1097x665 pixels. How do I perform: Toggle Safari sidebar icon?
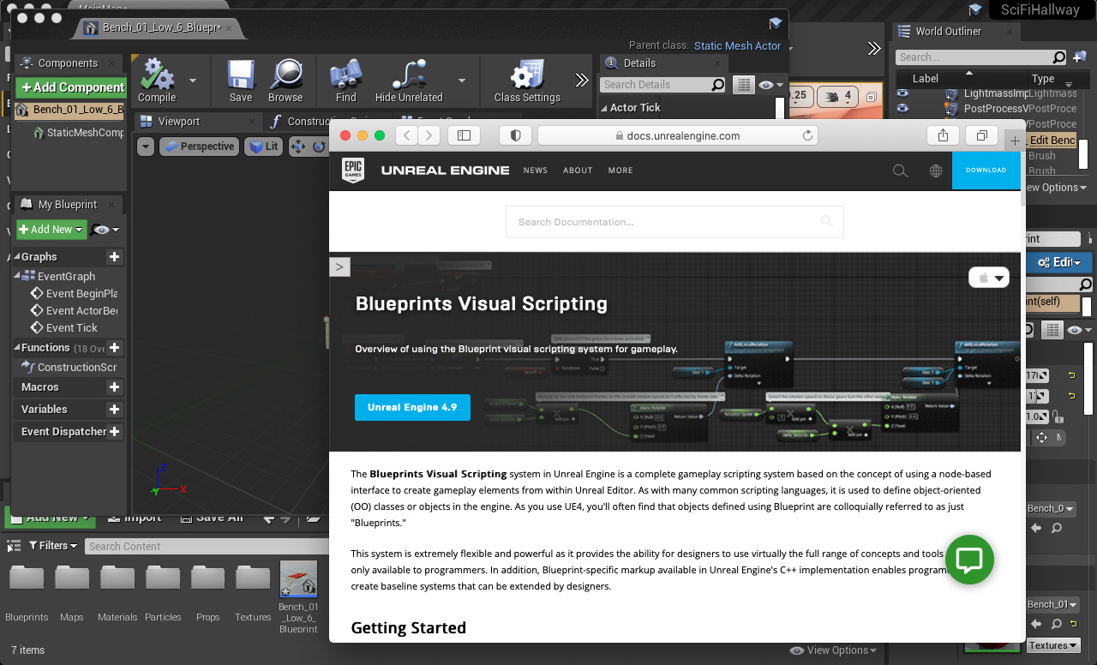[x=464, y=135]
